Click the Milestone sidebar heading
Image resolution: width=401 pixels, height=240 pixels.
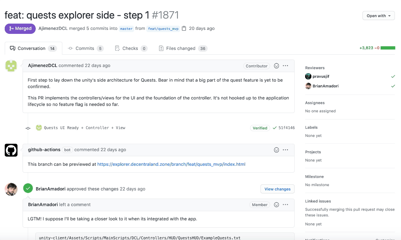coord(314,177)
